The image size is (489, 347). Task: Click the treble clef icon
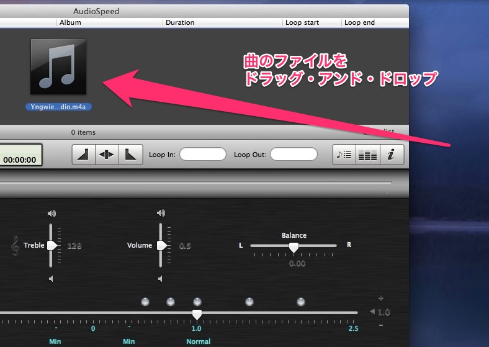15,246
